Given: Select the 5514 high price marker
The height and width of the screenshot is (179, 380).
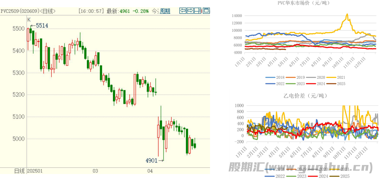Looking at the screenshot, I should click(x=42, y=26).
